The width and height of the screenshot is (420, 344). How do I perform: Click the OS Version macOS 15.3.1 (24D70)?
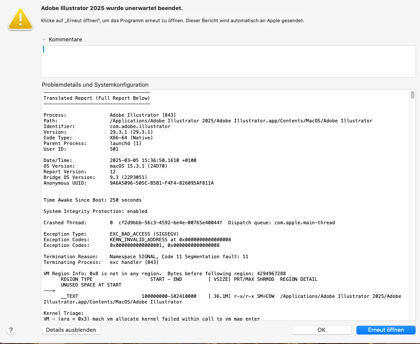coord(139,166)
